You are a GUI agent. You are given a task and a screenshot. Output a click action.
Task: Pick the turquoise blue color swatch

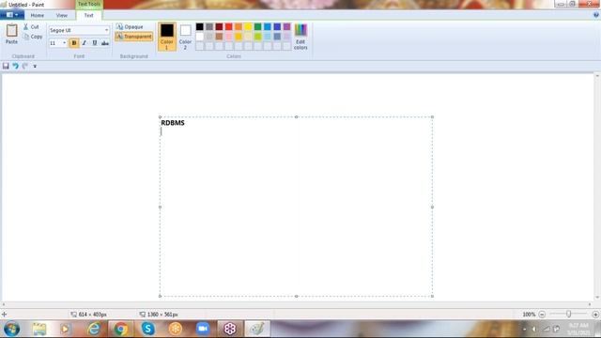(x=268, y=27)
